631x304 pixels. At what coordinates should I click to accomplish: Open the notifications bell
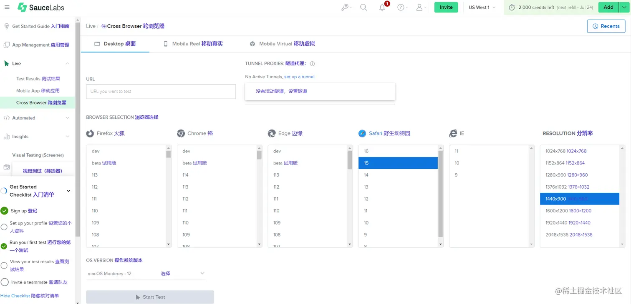382,7
